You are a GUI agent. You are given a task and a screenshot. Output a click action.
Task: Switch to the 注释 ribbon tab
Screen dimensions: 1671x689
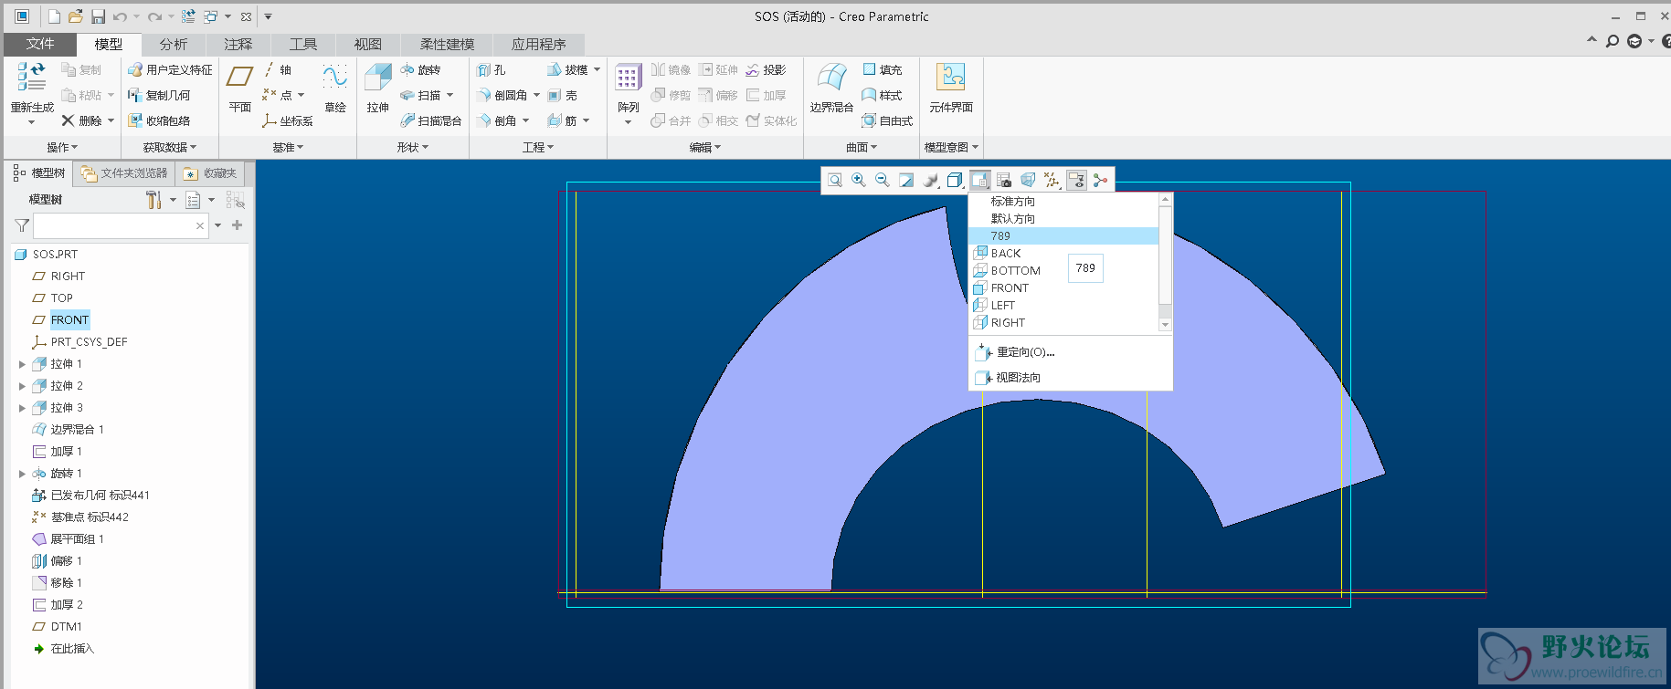pos(238,44)
